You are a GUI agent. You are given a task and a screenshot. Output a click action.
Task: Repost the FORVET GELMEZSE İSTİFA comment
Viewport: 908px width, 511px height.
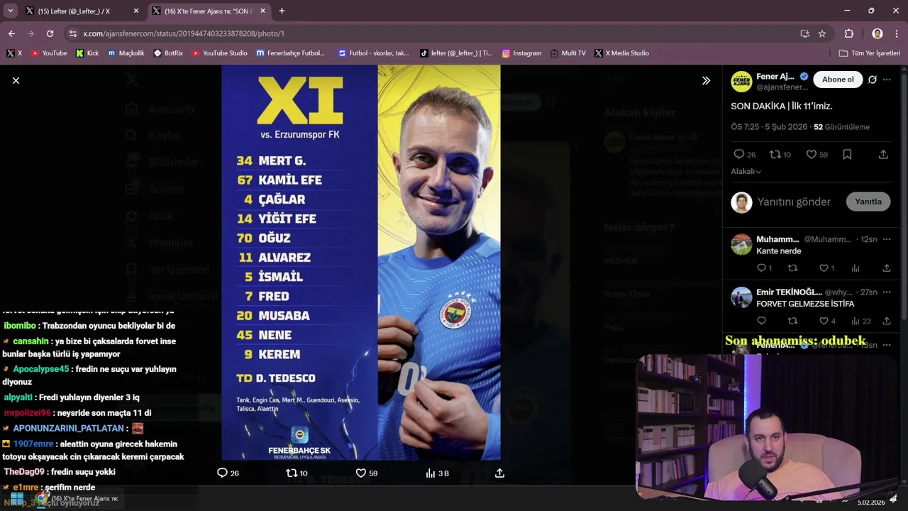pyautogui.click(x=792, y=321)
